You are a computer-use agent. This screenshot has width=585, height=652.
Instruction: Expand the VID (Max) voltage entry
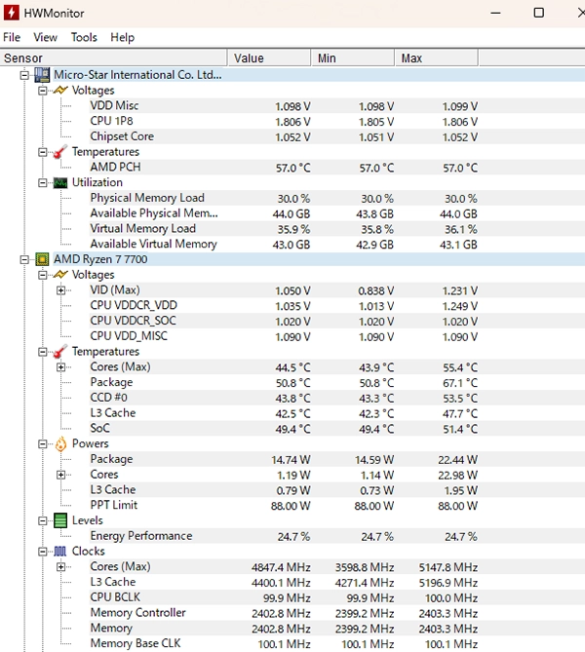pyautogui.click(x=61, y=290)
